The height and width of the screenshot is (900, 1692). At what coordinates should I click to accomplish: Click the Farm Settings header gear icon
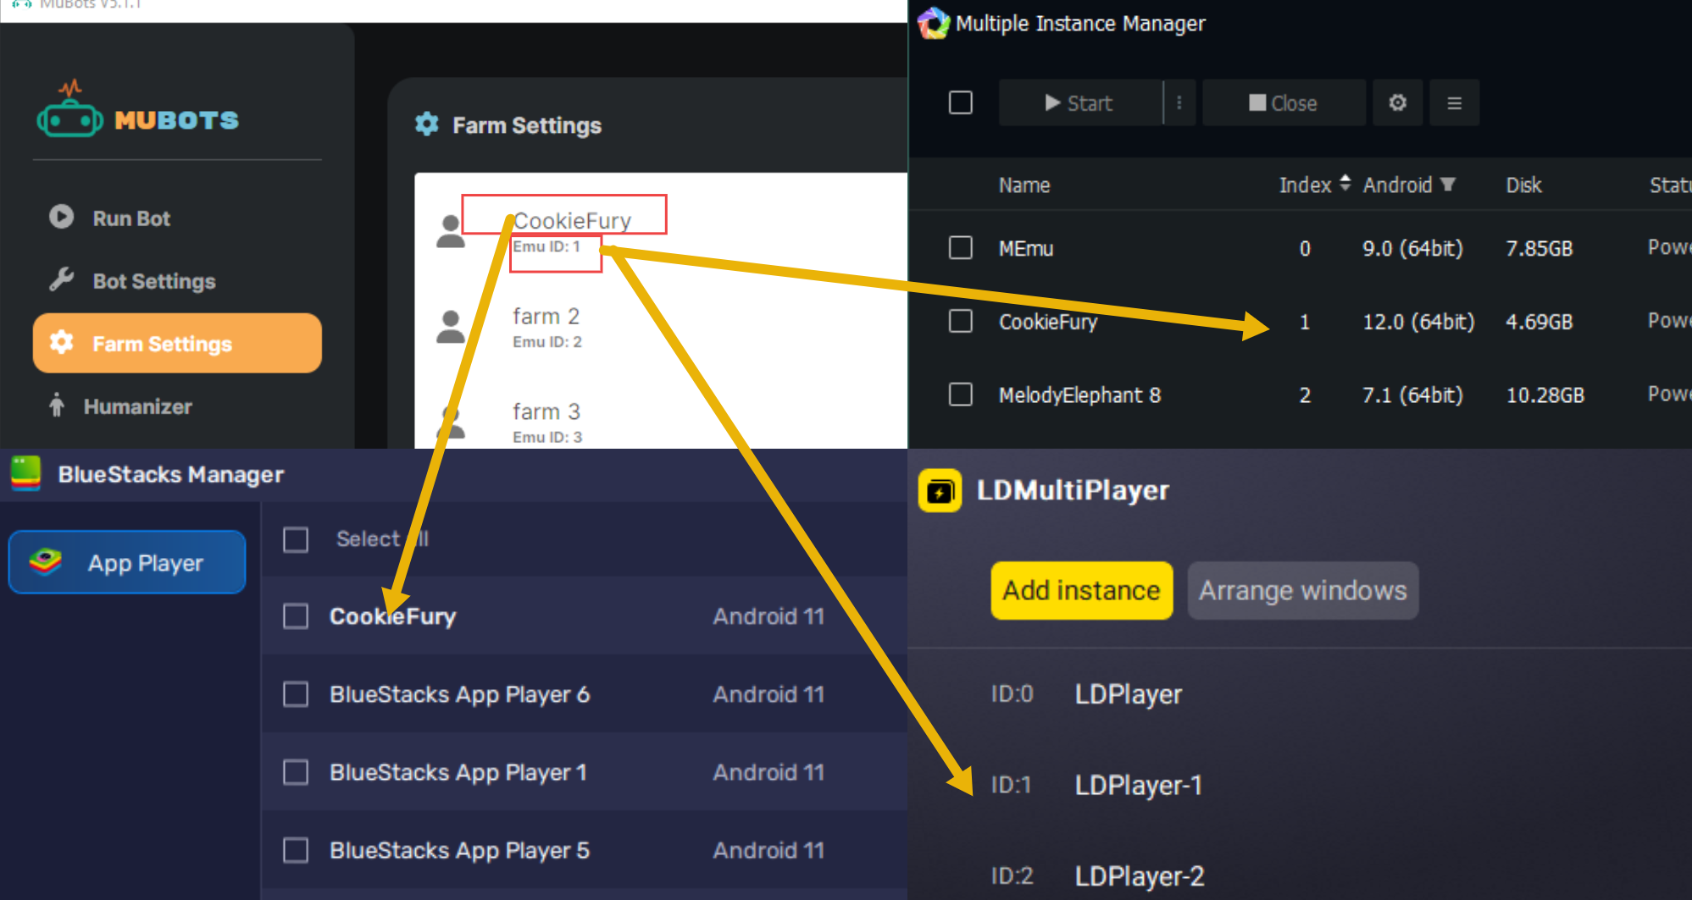coord(427,124)
